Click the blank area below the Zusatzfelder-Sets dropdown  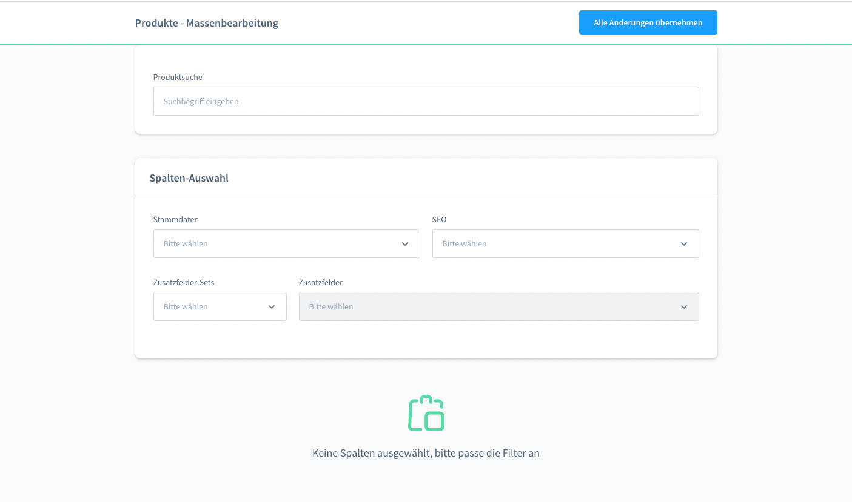pos(220,339)
